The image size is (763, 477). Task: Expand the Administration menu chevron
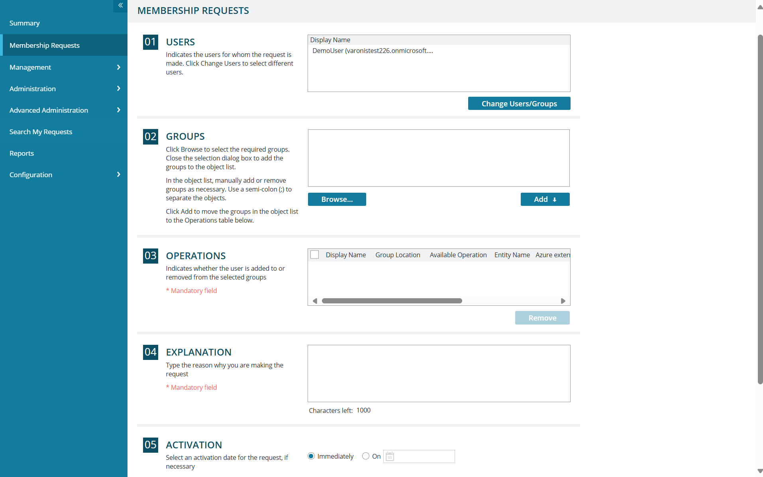pos(118,88)
